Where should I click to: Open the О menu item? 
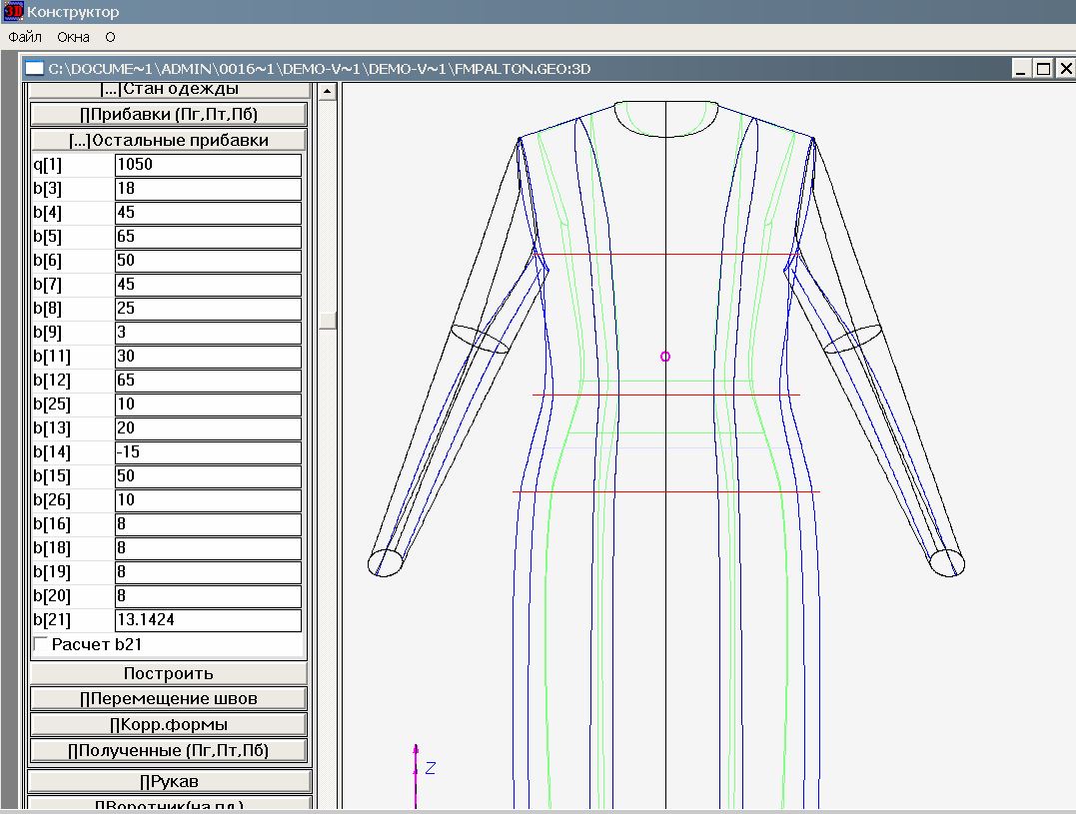click(x=110, y=37)
